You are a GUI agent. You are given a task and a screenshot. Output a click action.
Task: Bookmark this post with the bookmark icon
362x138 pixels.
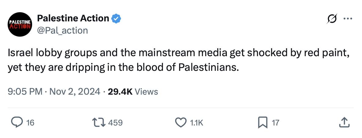pyautogui.click(x=262, y=123)
